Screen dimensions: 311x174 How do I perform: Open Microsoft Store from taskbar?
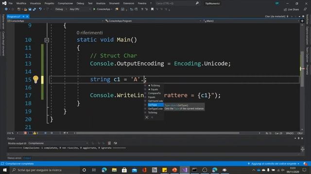124,170
